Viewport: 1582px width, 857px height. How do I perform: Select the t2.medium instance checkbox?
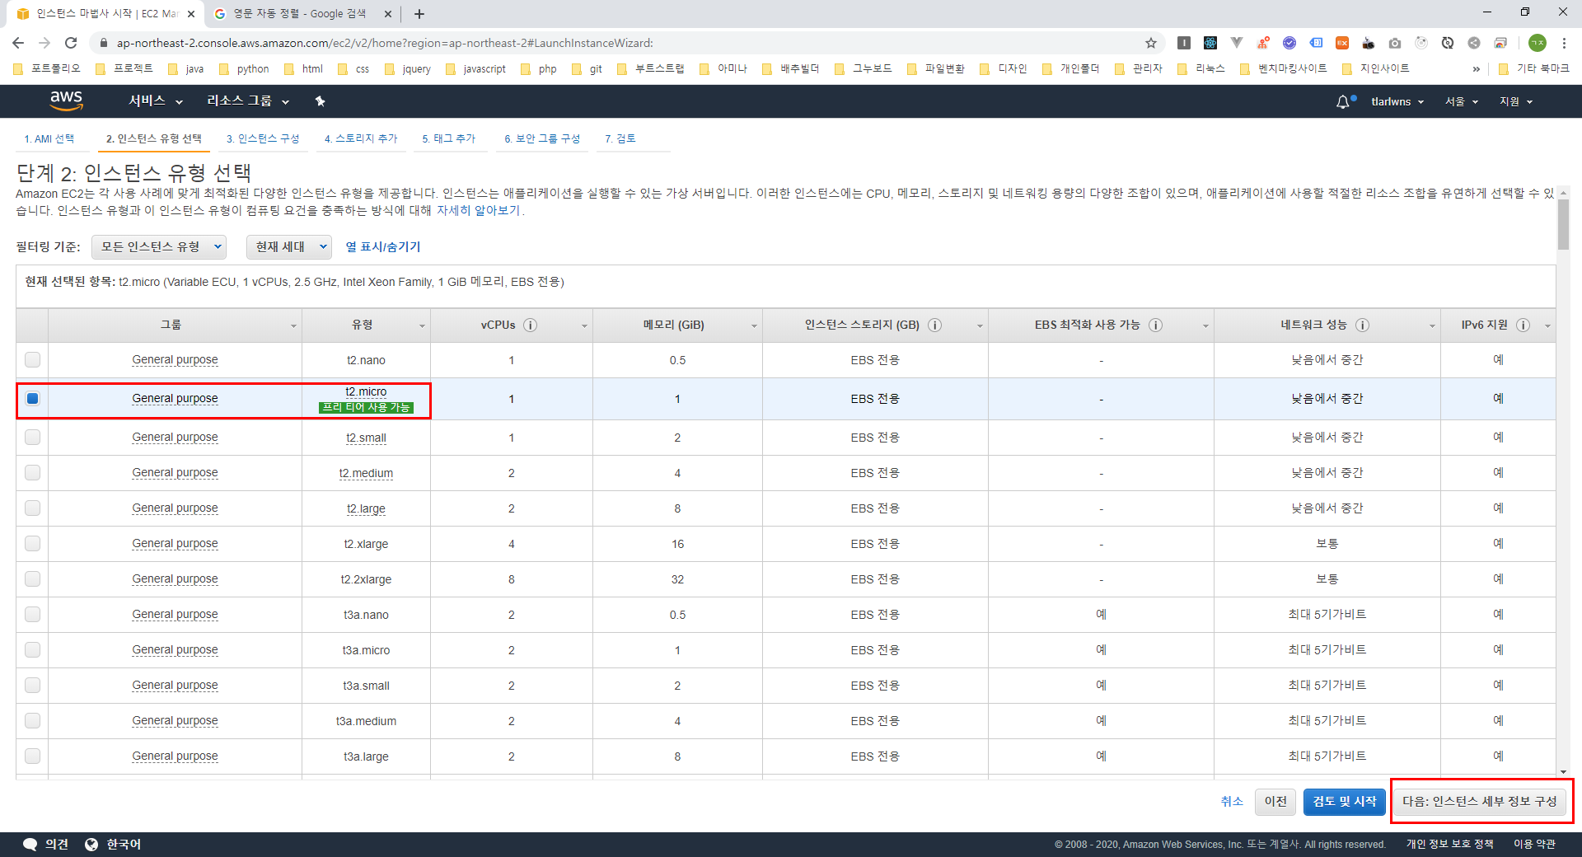point(32,472)
